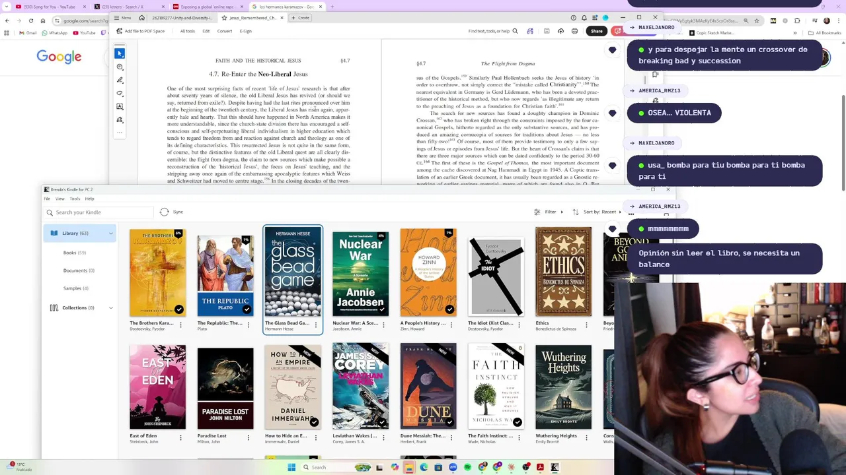Select the arrow selection tool in Acrobat
Viewport: 846px width, 475px height.
(x=120, y=53)
